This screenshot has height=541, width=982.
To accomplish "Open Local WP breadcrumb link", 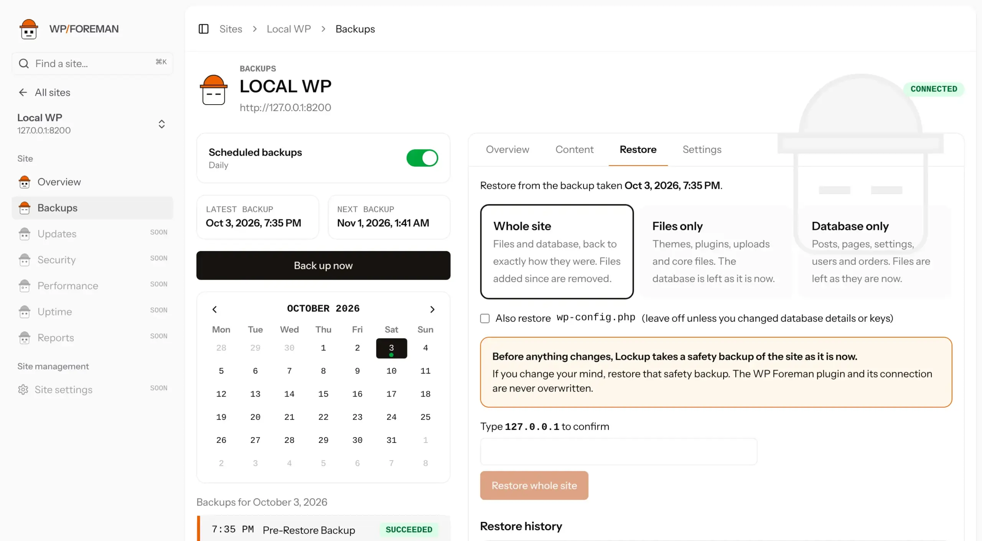I will pos(289,29).
